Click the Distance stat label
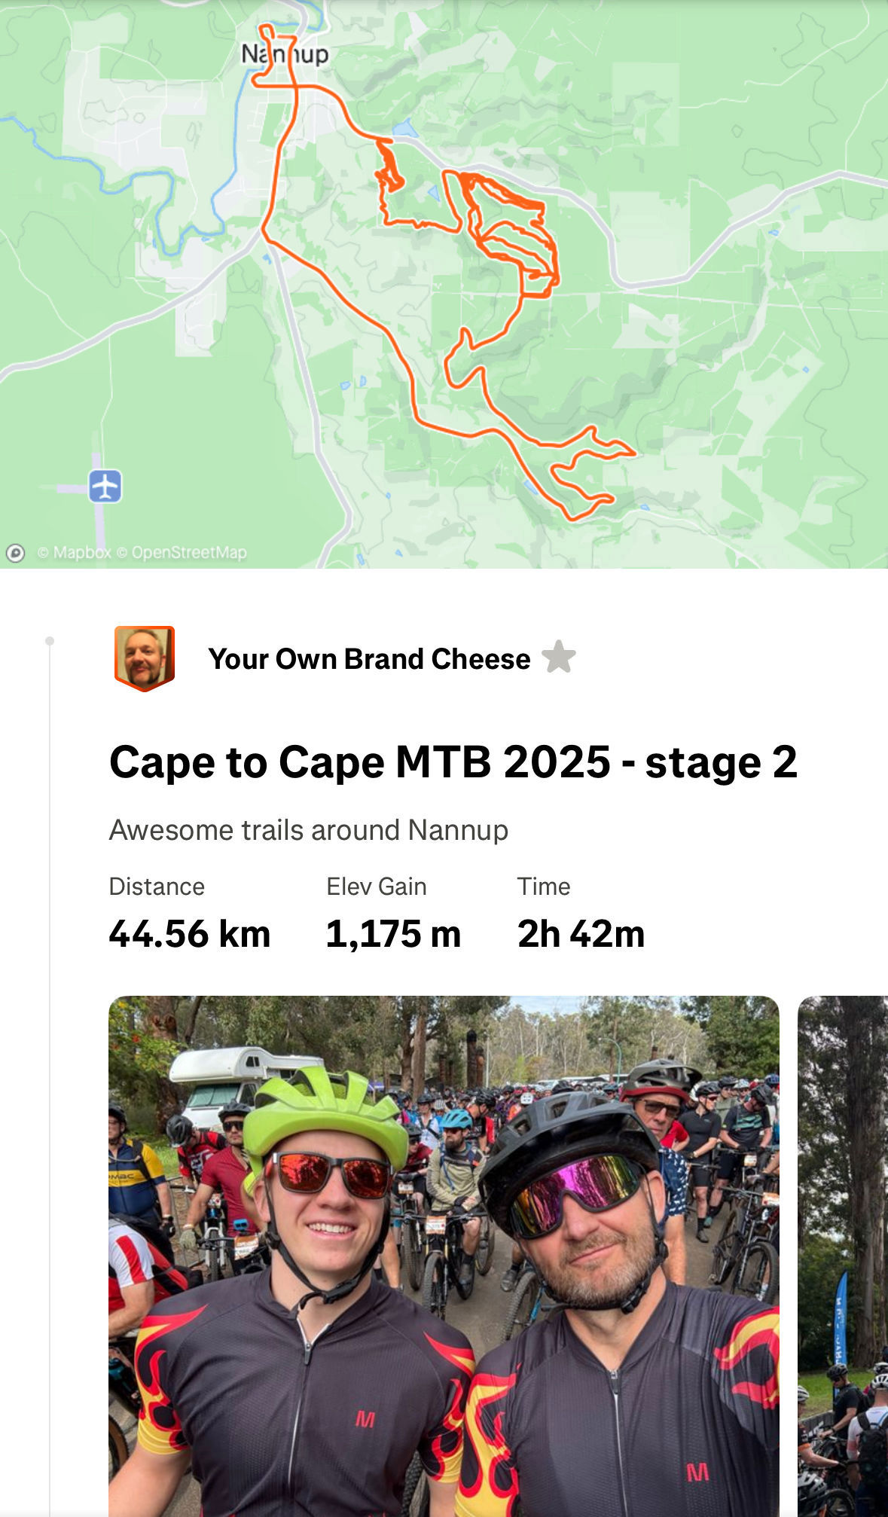The width and height of the screenshot is (888, 1517). pos(157,887)
